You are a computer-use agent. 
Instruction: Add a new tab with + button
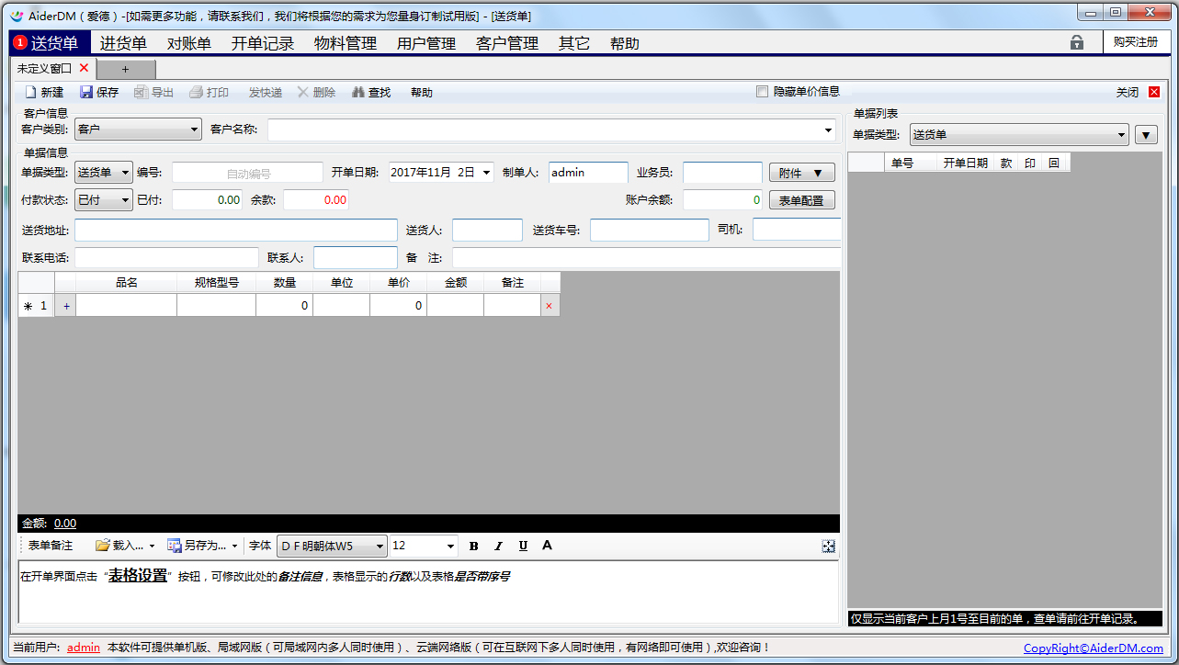pyautogui.click(x=126, y=69)
